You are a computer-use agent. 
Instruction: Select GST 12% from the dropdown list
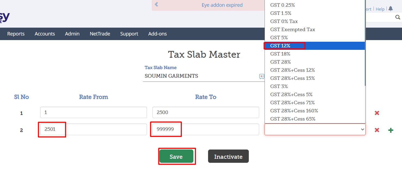(x=281, y=46)
